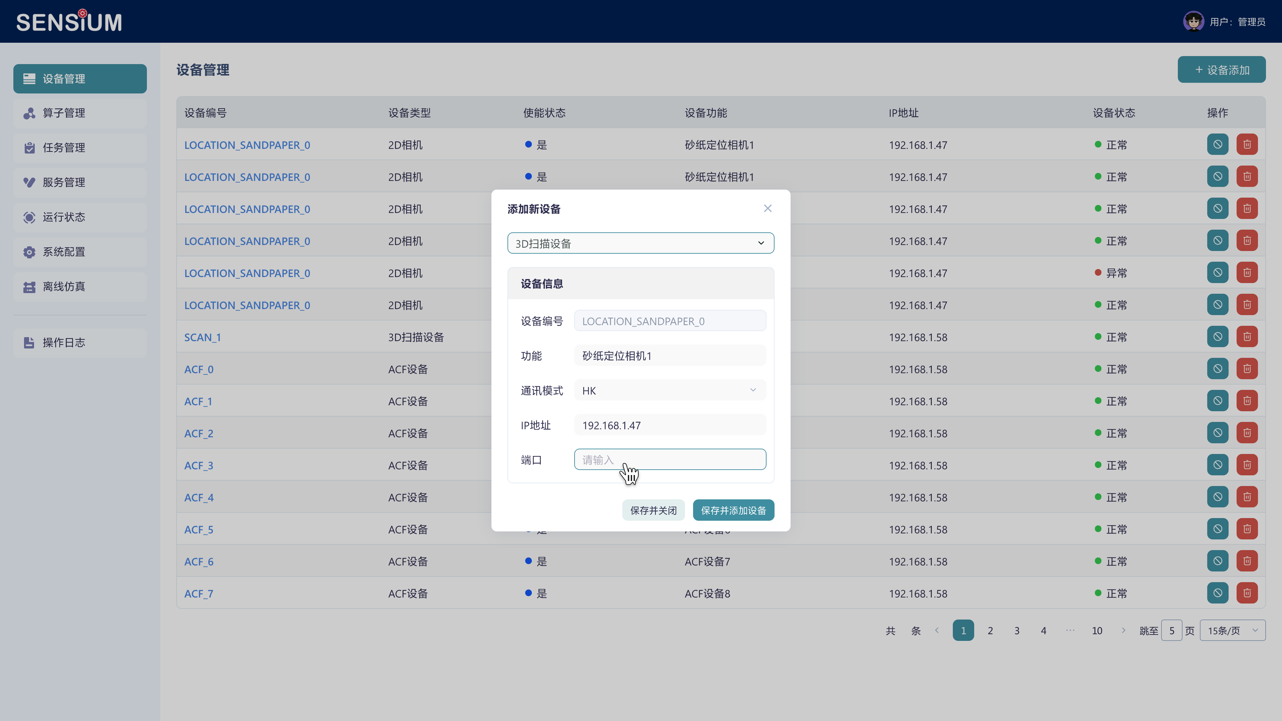
Task: Click the 保存并关闭 button
Action: (x=653, y=510)
